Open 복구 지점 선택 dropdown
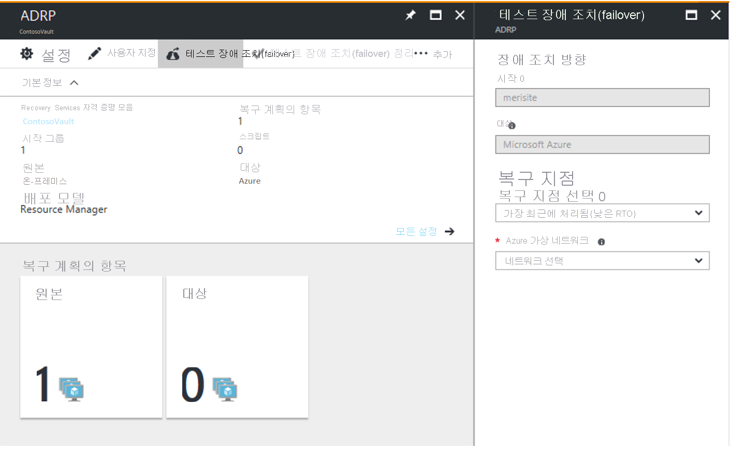 [602, 213]
